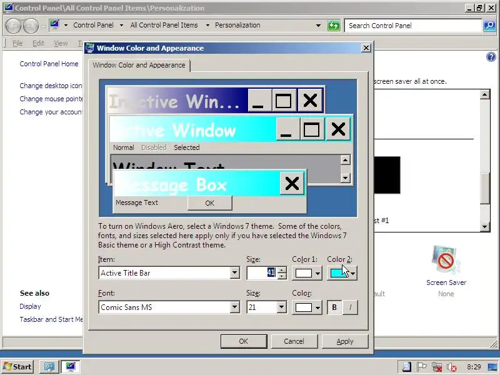Viewport: 500px width, 375px height.
Task: Expand the Color 2 dropdown arrow
Action: pyautogui.click(x=352, y=273)
